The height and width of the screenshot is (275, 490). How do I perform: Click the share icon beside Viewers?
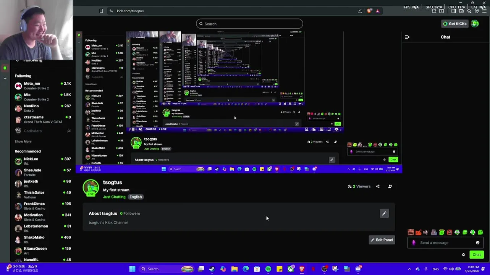click(x=378, y=186)
